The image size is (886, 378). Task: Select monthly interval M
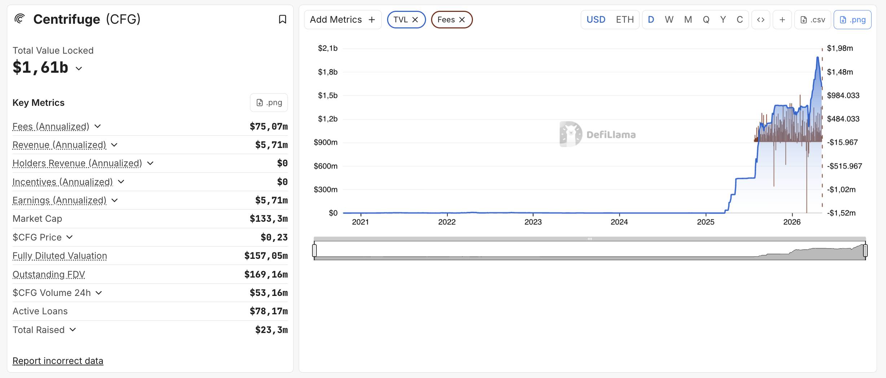pos(688,19)
